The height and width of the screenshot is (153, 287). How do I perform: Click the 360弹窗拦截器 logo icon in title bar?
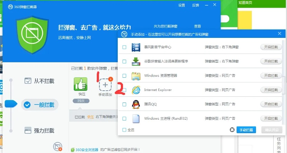[x=10, y=7]
